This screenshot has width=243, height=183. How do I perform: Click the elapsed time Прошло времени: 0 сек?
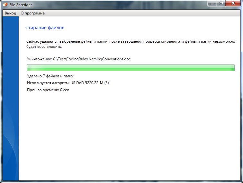pyautogui.click(x=48, y=90)
